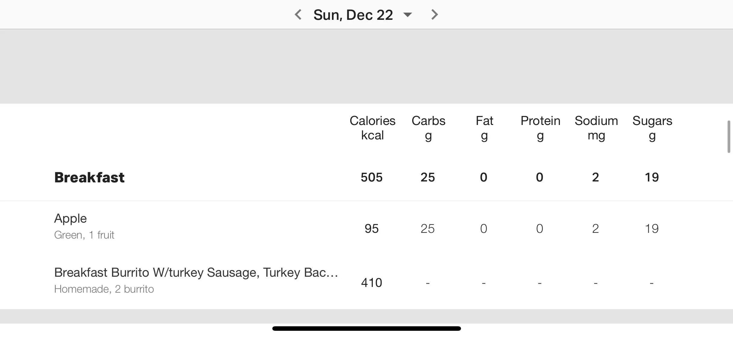Go to the next day arrow

[435, 14]
